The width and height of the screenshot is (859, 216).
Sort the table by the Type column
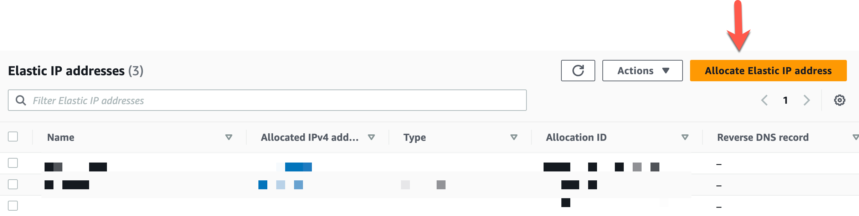(414, 137)
